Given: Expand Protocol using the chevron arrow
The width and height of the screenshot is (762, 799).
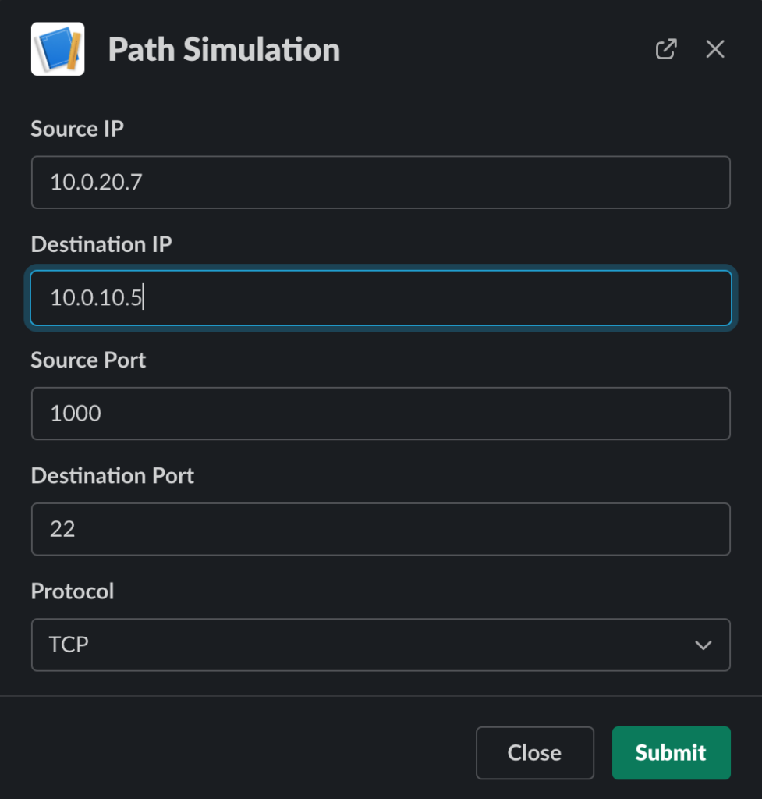Looking at the screenshot, I should tap(704, 645).
